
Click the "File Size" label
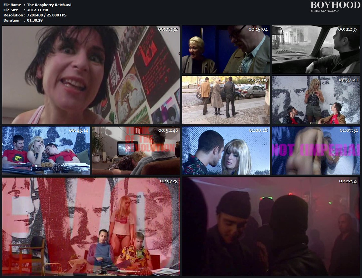[x=11, y=10]
